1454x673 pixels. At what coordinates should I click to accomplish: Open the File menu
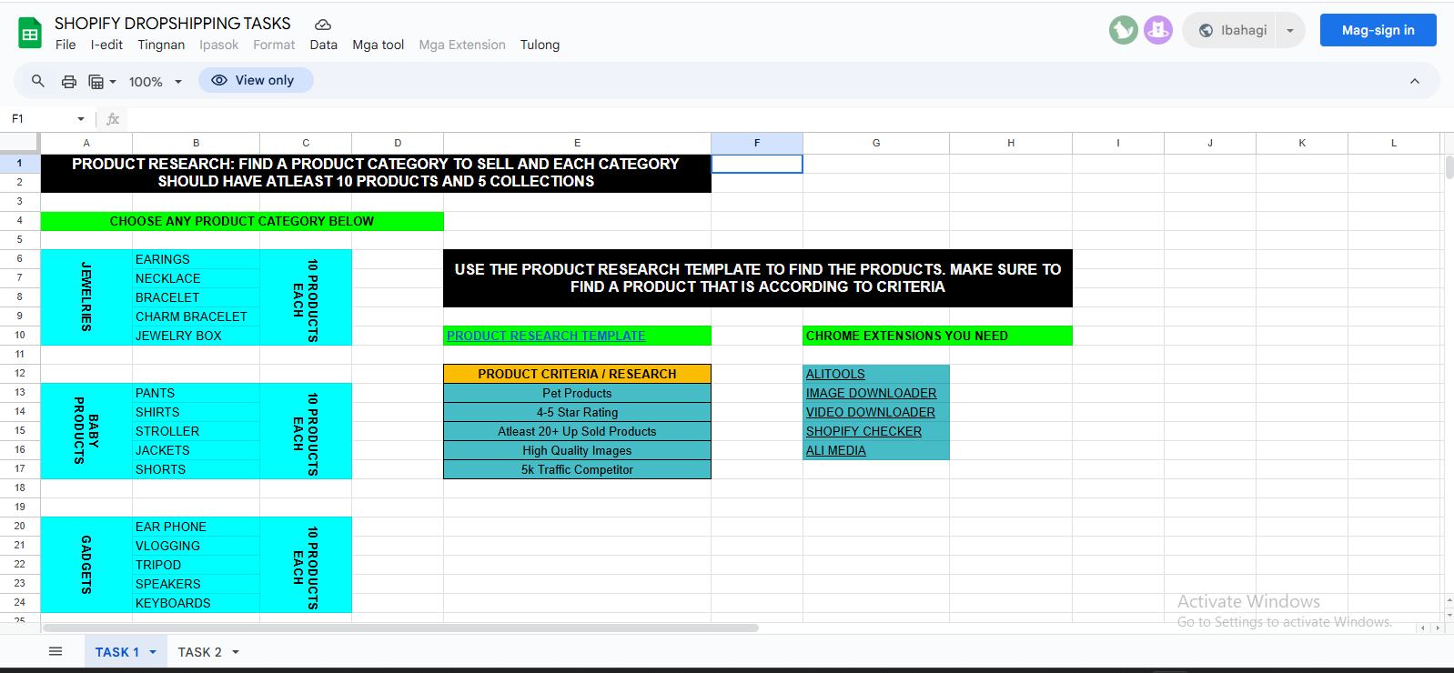[66, 45]
